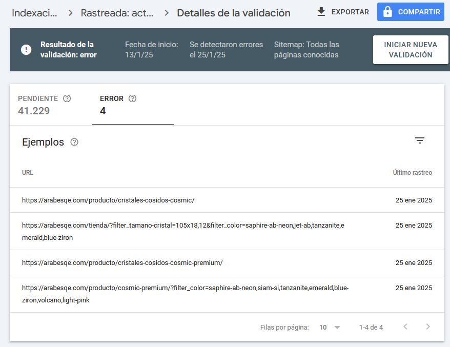
Task: Open the Rastreada: act... breadcrumb link
Action: [117, 13]
